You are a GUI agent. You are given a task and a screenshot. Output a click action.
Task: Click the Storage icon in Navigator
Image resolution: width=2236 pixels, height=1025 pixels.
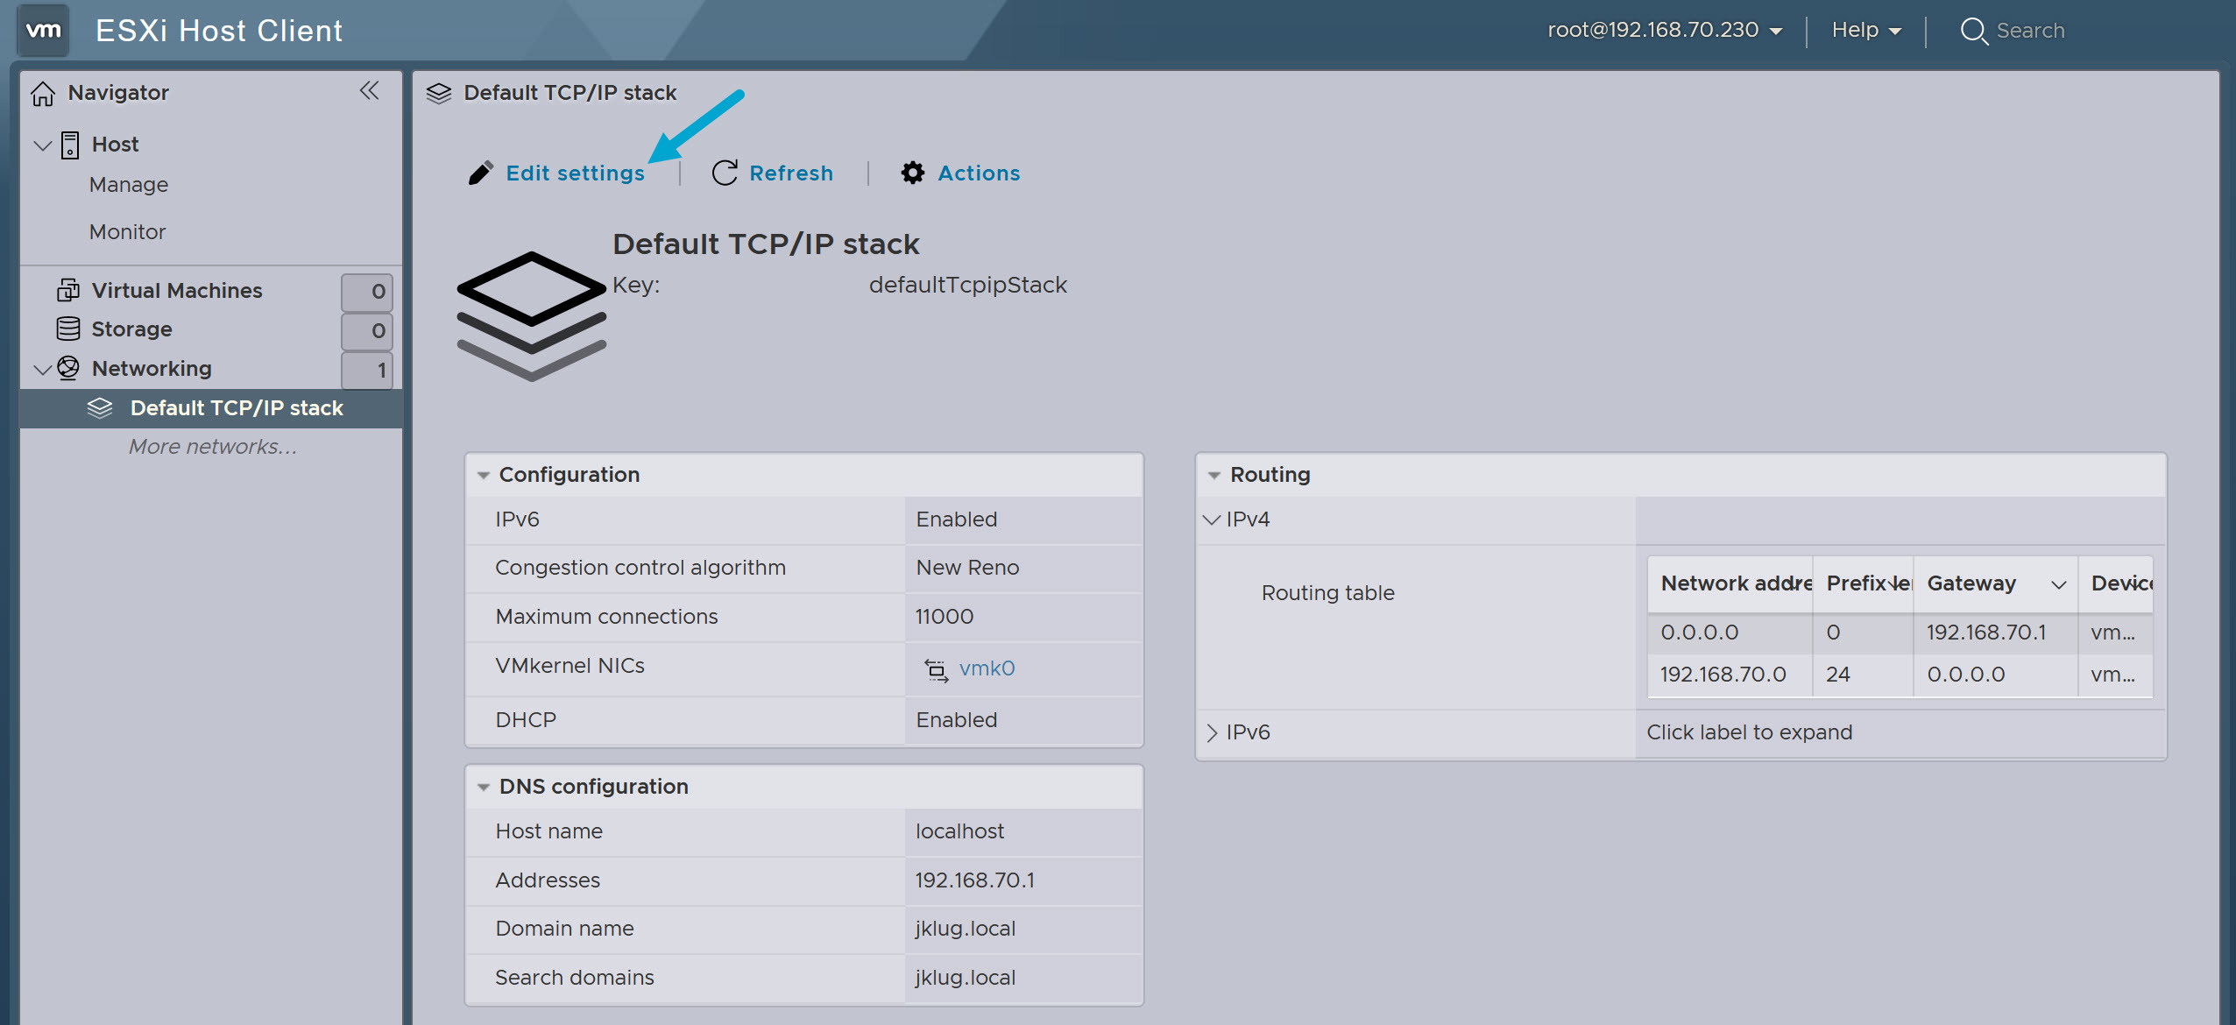pos(67,329)
